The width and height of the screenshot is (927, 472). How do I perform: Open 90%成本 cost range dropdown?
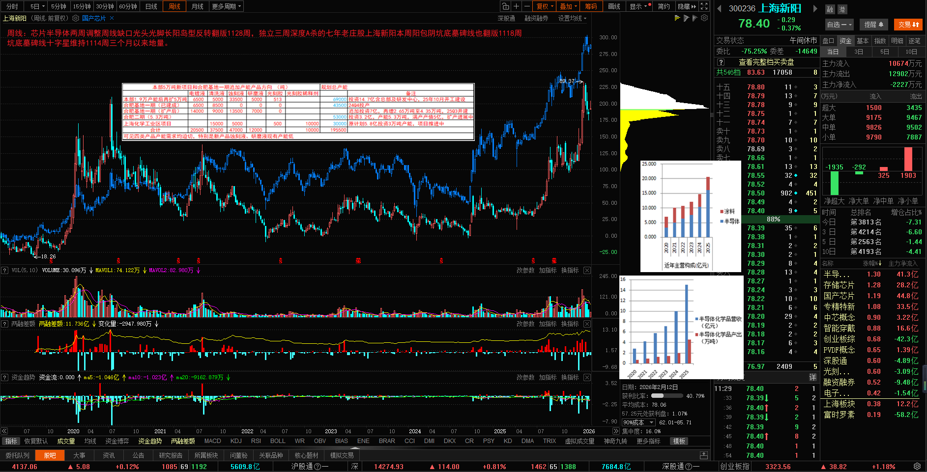[x=638, y=422]
